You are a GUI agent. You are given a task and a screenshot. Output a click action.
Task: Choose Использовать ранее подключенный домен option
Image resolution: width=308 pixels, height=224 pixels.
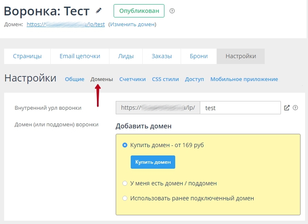[x=125, y=198]
